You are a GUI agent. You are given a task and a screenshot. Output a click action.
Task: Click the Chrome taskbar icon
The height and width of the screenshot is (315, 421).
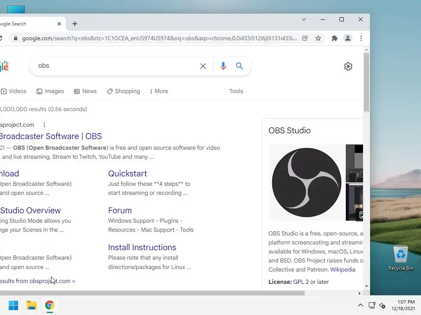pyautogui.click(x=49, y=305)
